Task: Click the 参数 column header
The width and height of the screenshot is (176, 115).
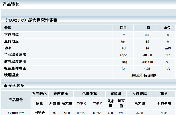Action: click(x=8, y=28)
